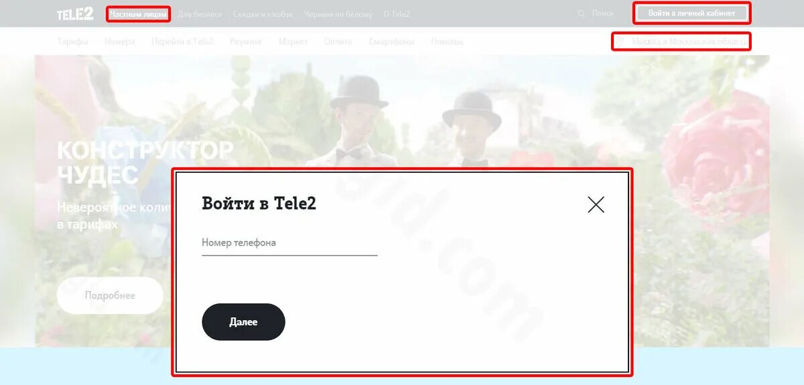The image size is (804, 385).
Task: Click the location pin icon
Action: tap(620, 42)
